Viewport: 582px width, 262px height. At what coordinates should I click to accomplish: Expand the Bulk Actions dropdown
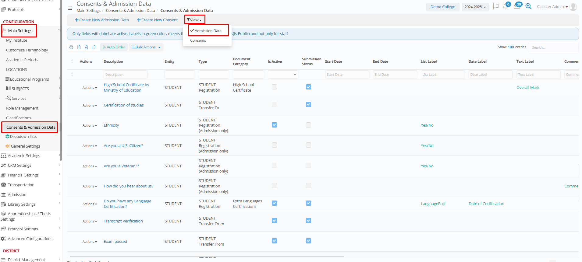pyautogui.click(x=146, y=47)
